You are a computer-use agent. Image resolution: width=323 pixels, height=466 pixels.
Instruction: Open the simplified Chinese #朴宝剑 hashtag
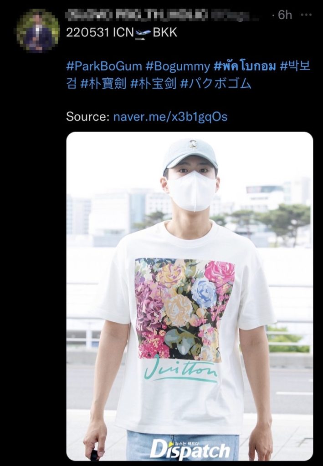pos(154,84)
